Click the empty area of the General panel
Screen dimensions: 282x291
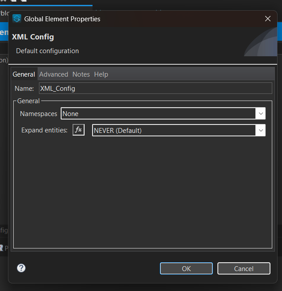tap(142, 195)
